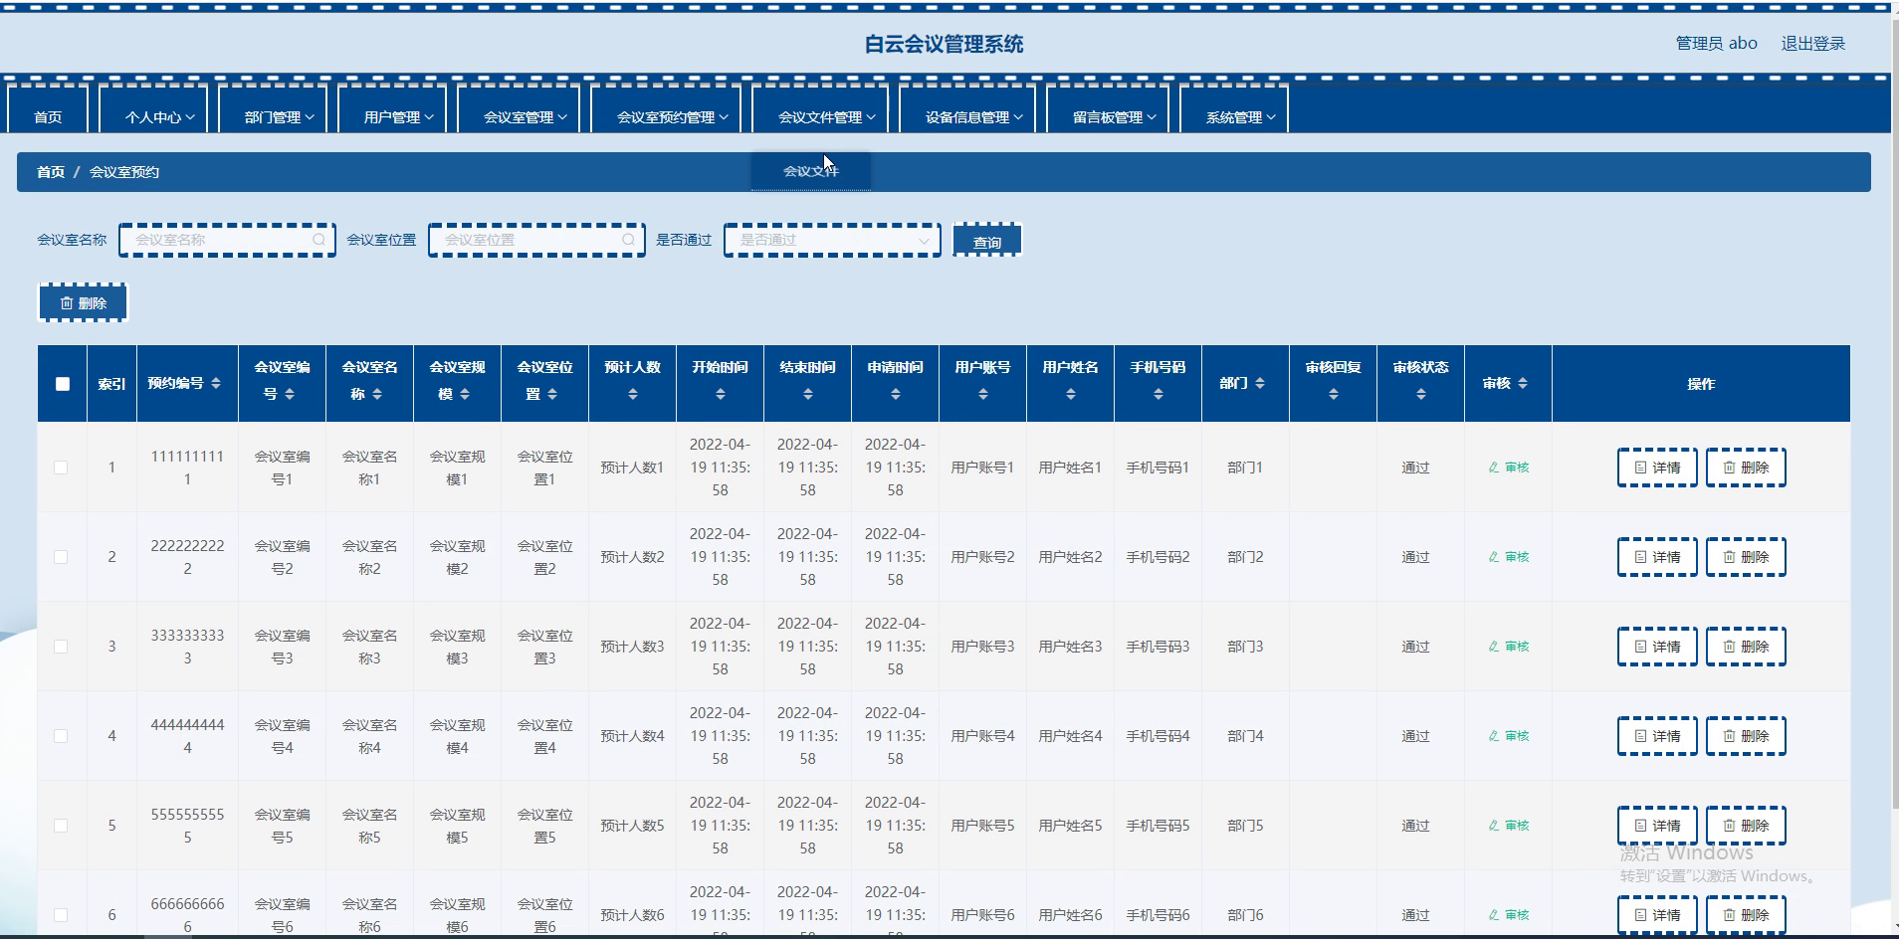Open 详情 for row 1
Image resolution: width=1899 pixels, height=939 pixels.
click(1657, 468)
